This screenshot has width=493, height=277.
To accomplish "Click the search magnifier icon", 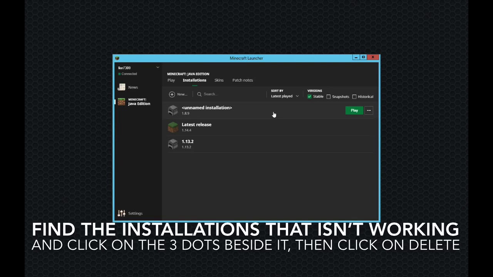I will 199,94.
